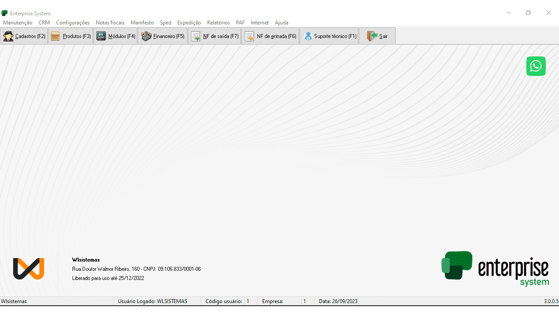Click the Enterprise System logo
Viewport: 559px width, 314px height.
pyautogui.click(x=495, y=268)
